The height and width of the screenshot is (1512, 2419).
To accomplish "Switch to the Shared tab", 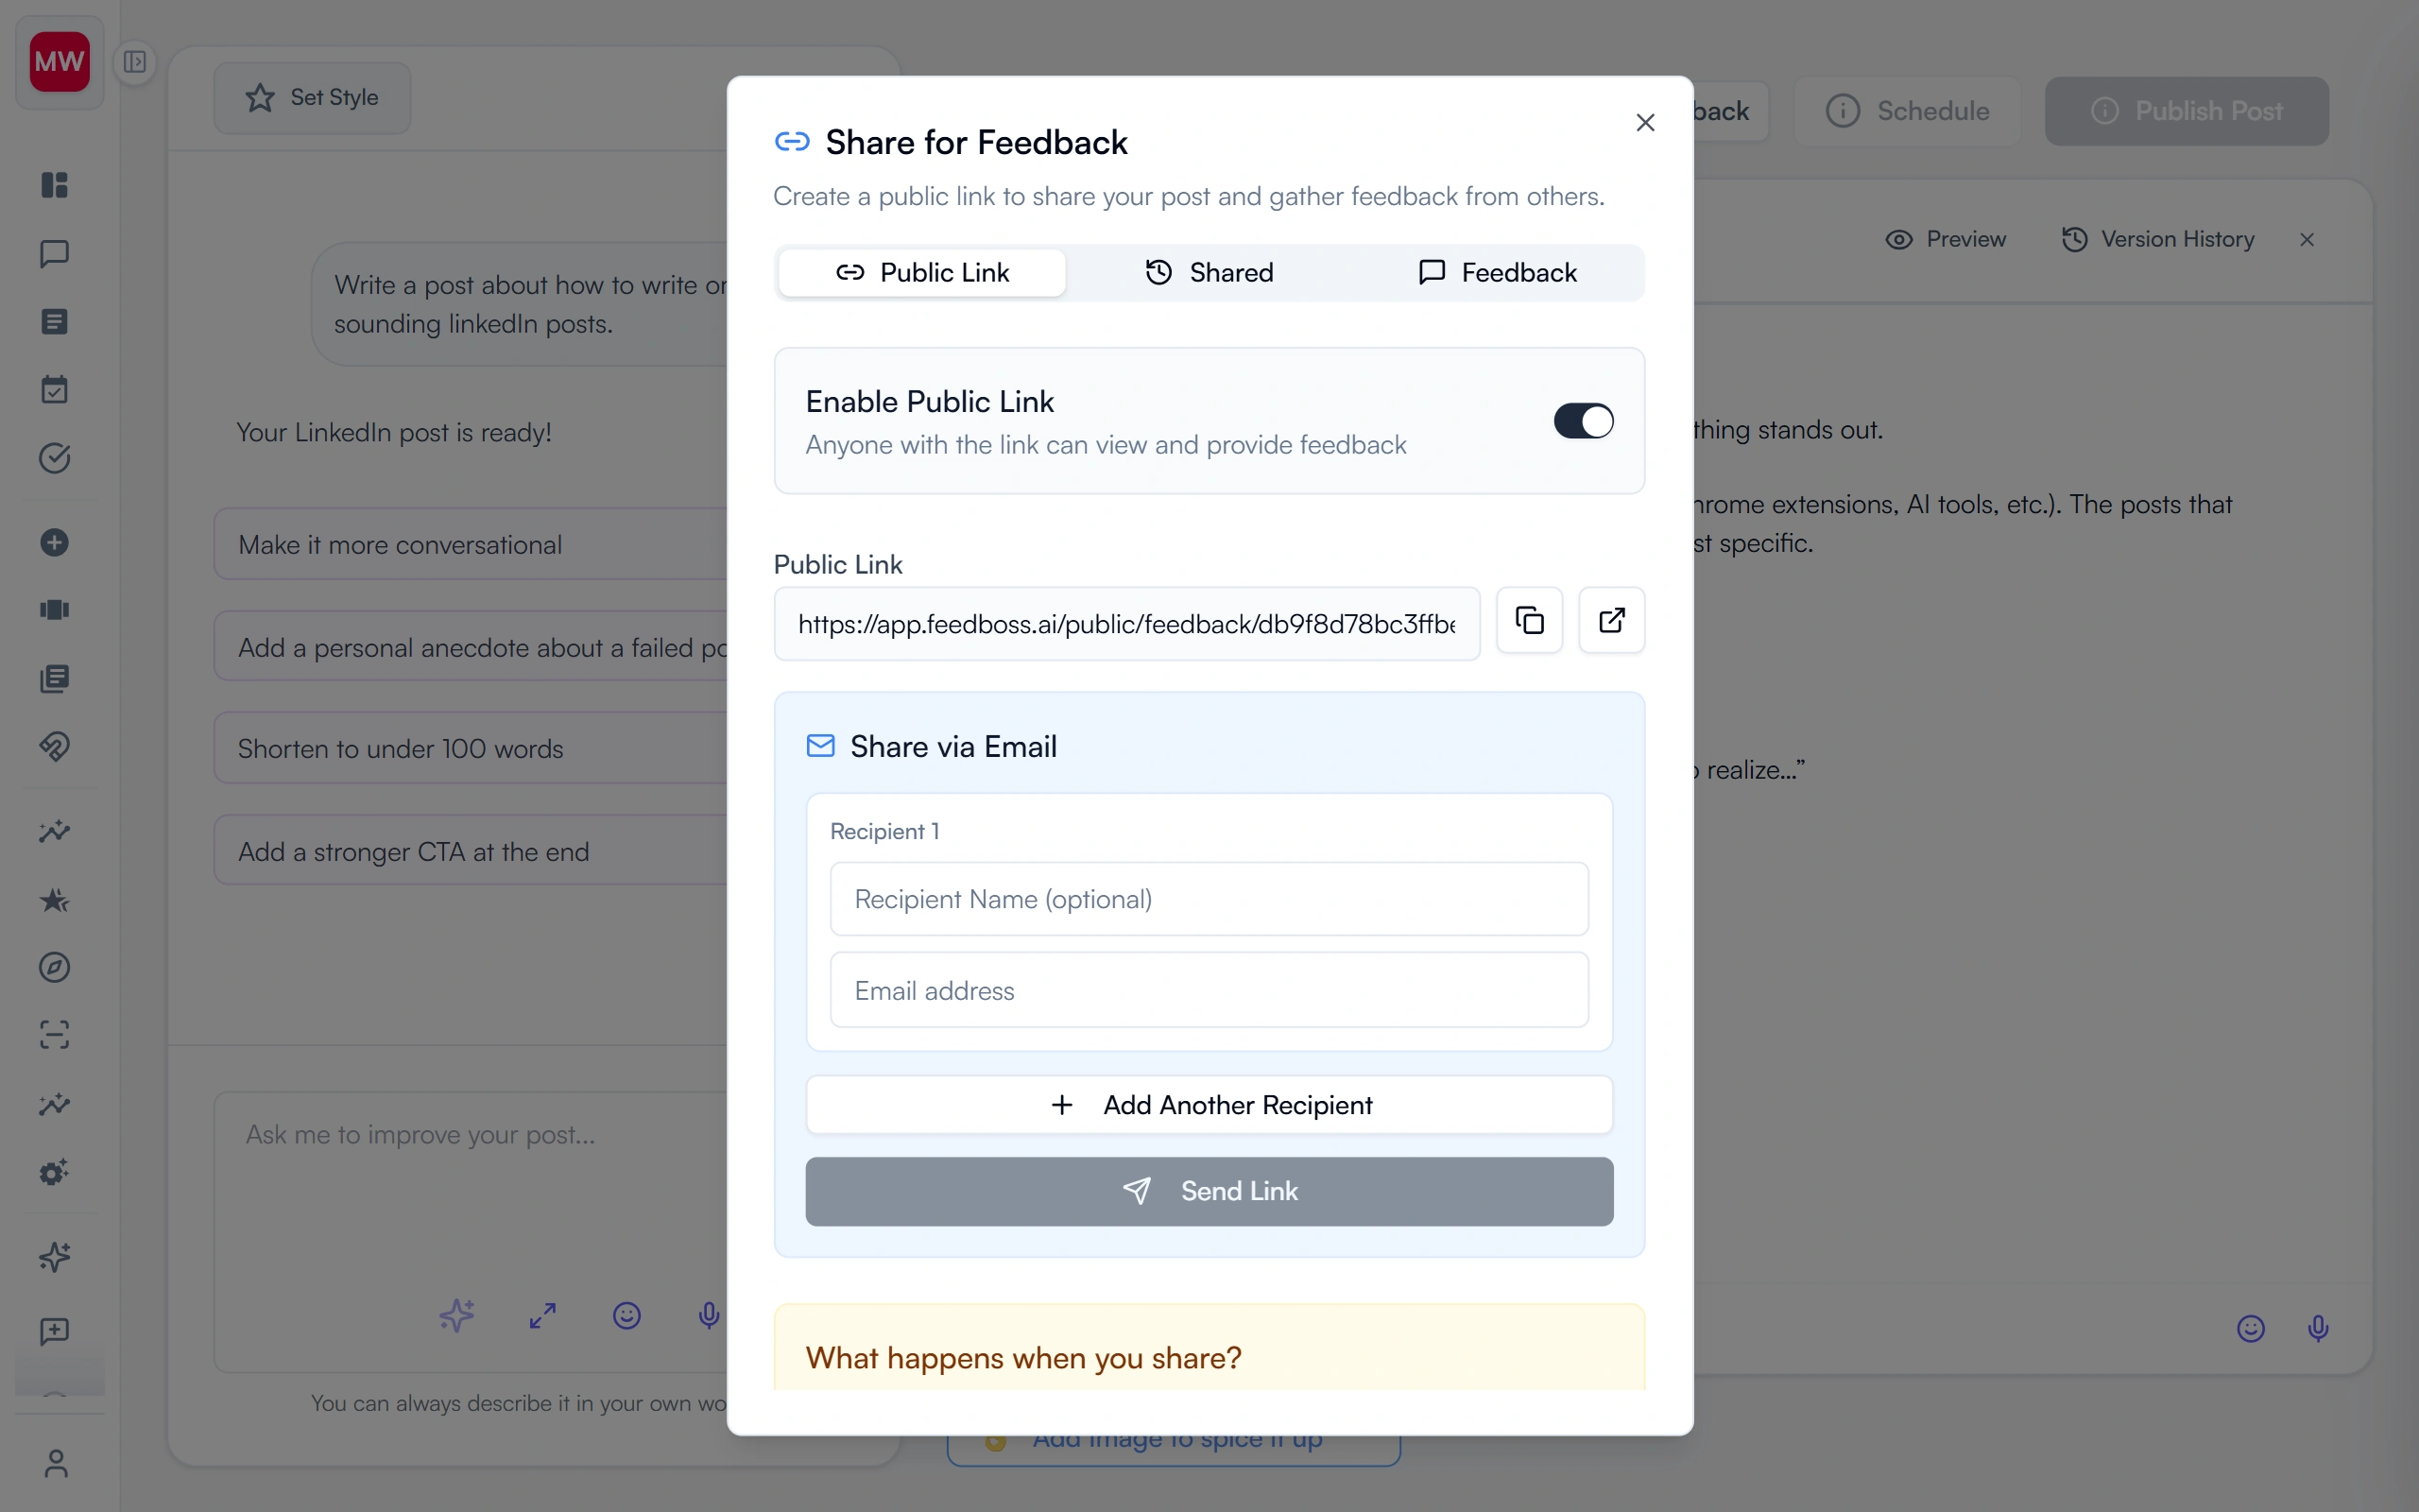I will (1208, 271).
